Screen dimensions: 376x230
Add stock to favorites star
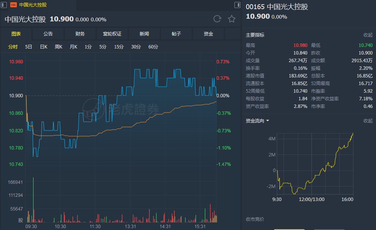click(x=232, y=19)
